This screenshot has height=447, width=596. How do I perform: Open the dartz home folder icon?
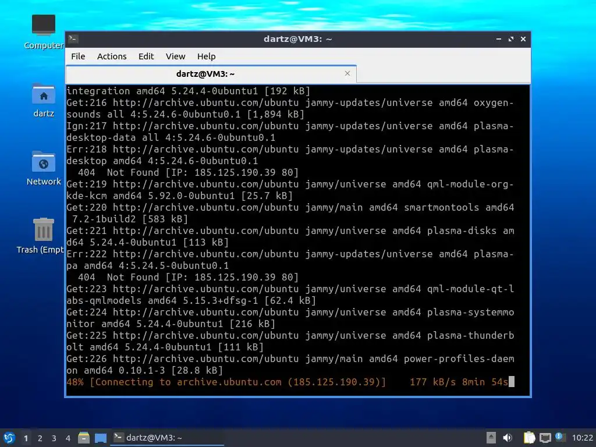(43, 101)
